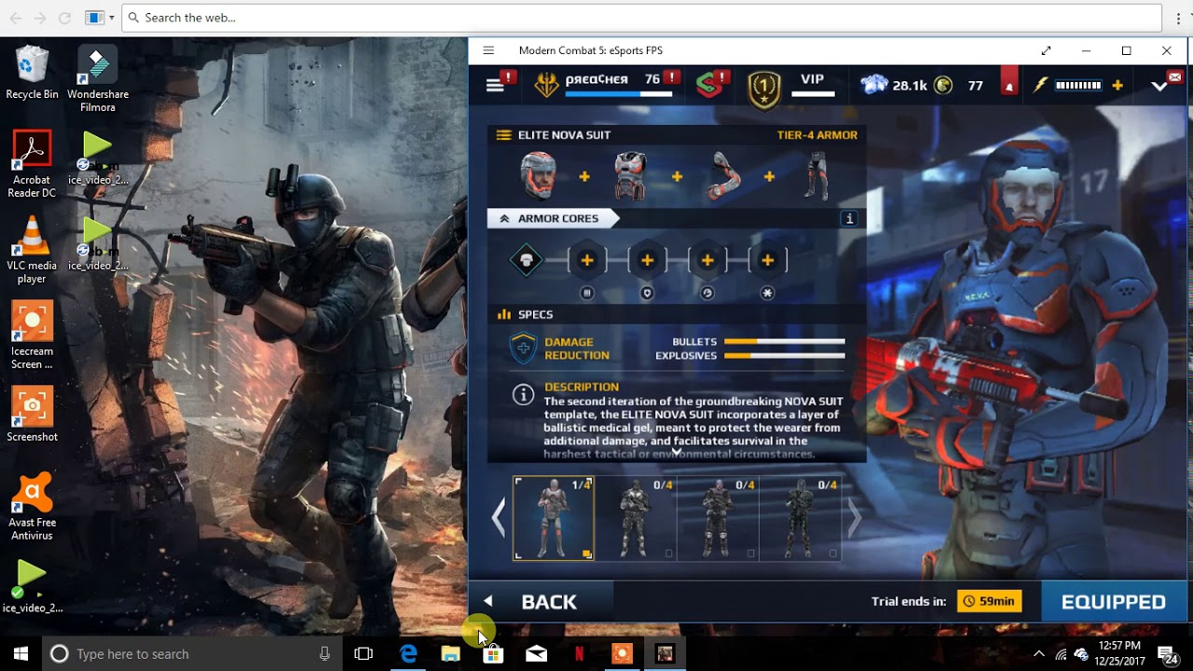Image resolution: width=1193 pixels, height=671 pixels.
Task: Add a core to the fourth core slot
Action: [x=707, y=260]
